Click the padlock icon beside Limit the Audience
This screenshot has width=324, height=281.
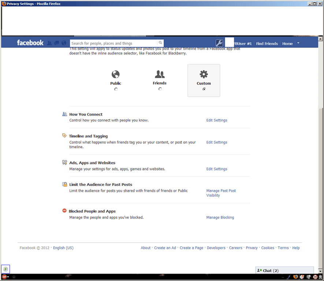coord(64,184)
